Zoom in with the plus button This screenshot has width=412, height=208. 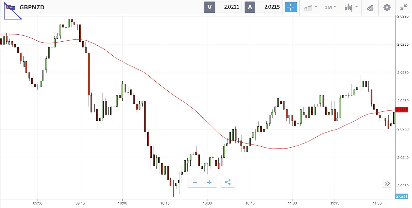point(209,182)
